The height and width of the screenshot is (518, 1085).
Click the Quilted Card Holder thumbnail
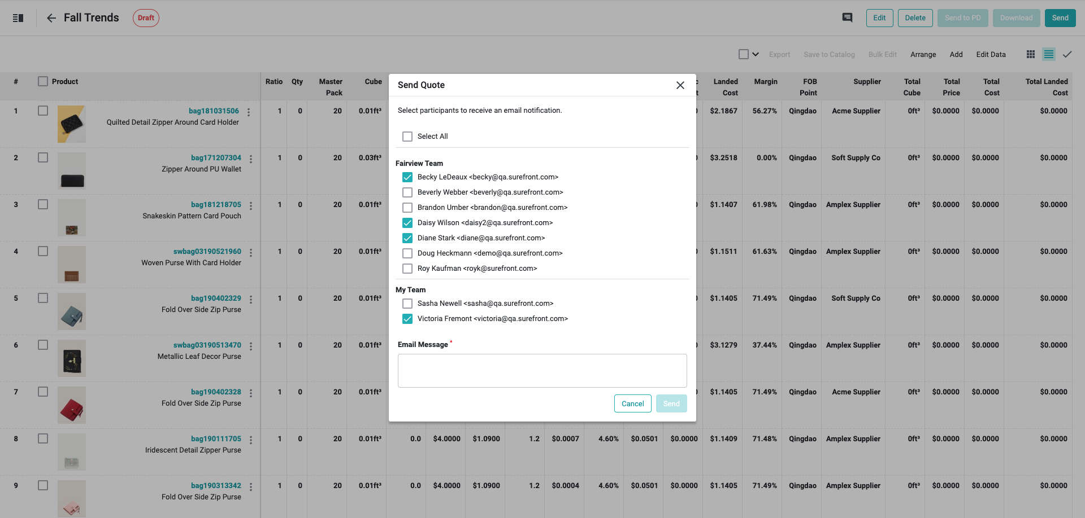(x=72, y=124)
